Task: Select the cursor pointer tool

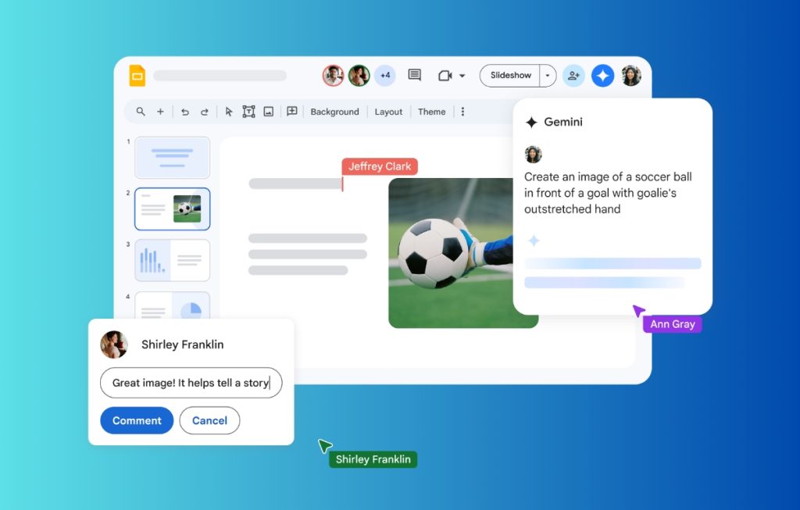Action: click(x=229, y=112)
